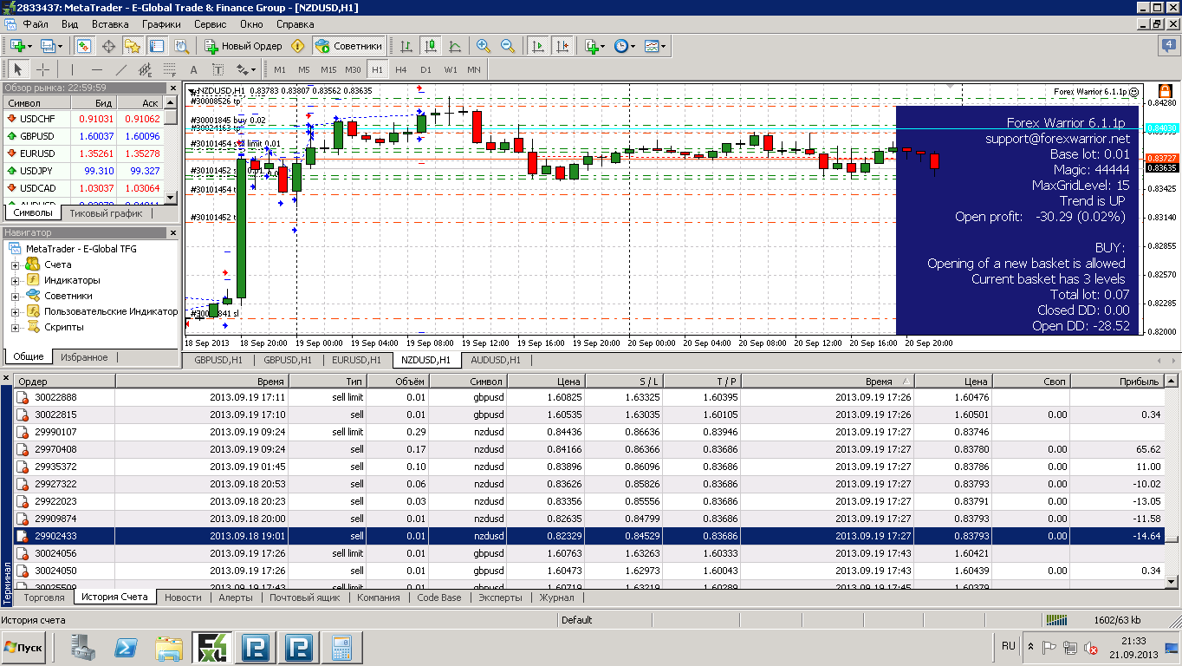
Task: Toggle chart shift icon
Action: pyautogui.click(x=562, y=46)
